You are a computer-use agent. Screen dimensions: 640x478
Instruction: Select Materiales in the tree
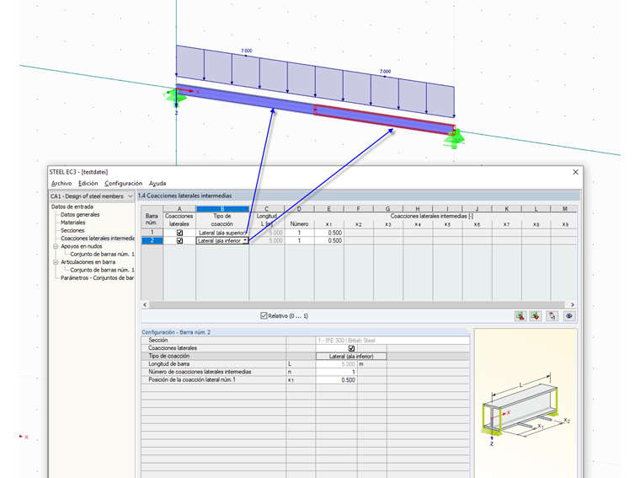click(x=73, y=223)
